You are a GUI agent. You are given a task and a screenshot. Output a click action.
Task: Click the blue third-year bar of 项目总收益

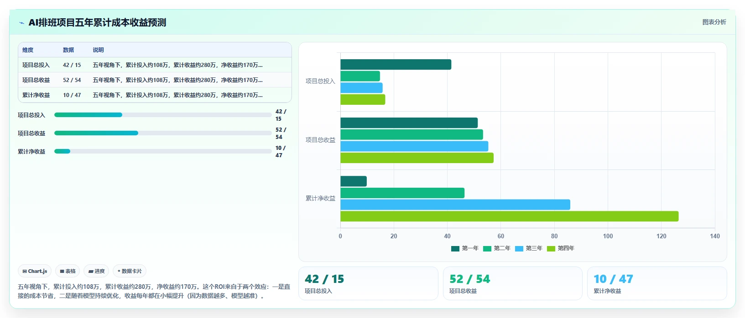click(x=414, y=146)
